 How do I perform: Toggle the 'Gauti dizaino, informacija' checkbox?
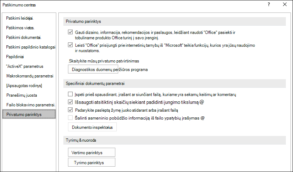pyautogui.click(x=70, y=32)
